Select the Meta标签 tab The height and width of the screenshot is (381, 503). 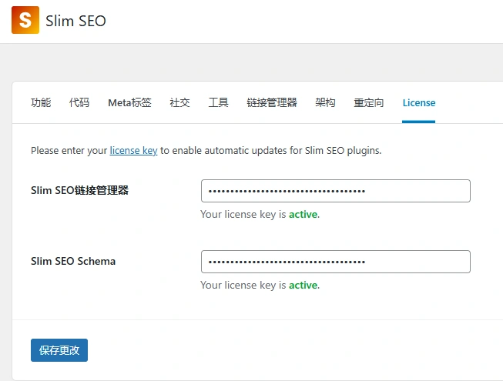(x=129, y=102)
